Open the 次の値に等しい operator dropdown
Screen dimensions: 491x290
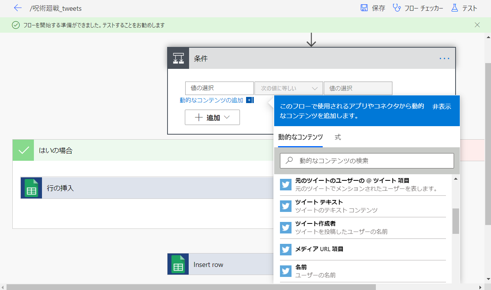point(288,88)
